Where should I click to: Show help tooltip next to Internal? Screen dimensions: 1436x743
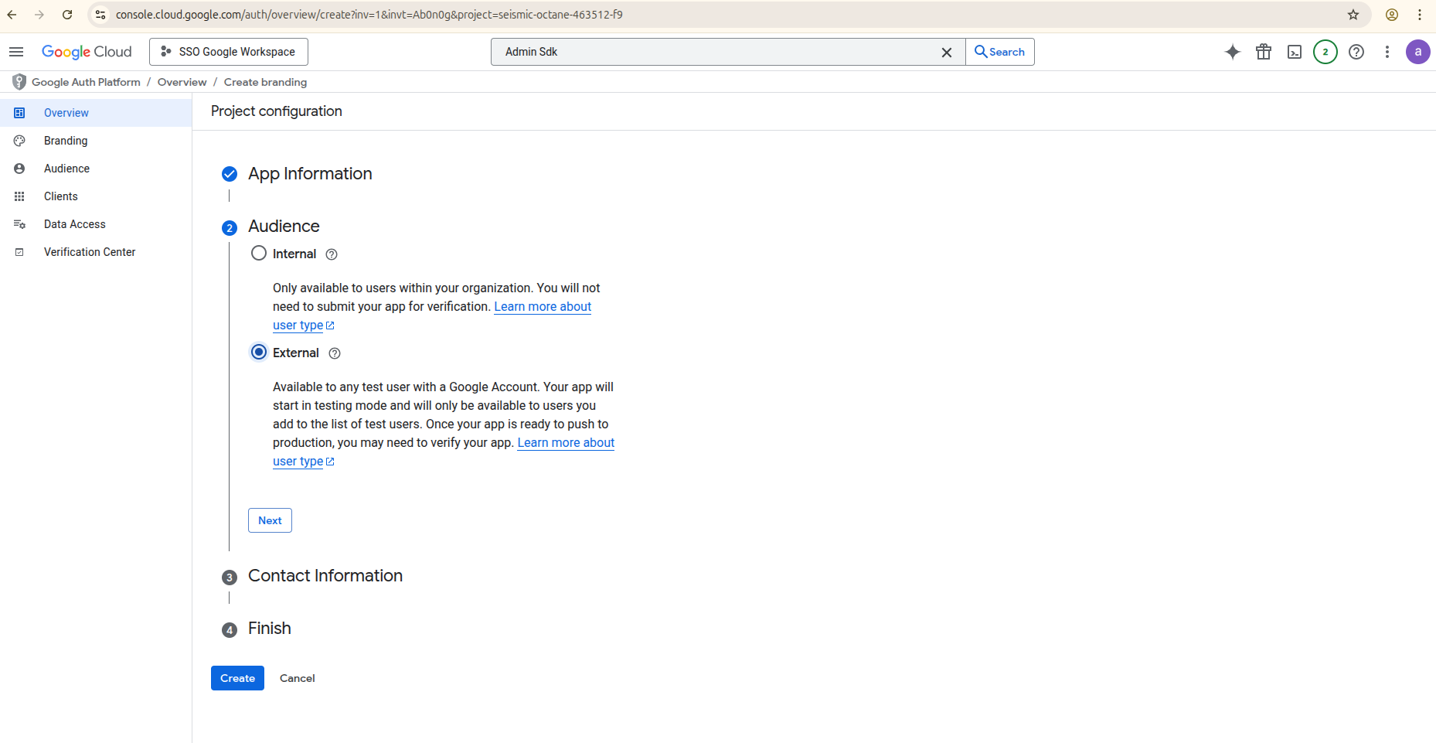[332, 254]
